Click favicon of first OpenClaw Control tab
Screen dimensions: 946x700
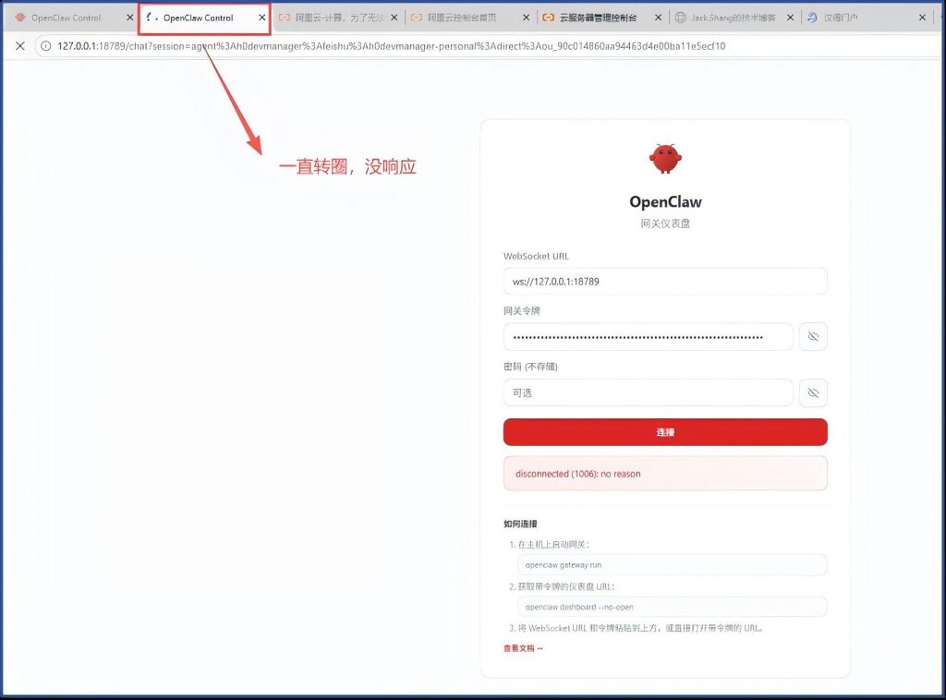tap(20, 18)
